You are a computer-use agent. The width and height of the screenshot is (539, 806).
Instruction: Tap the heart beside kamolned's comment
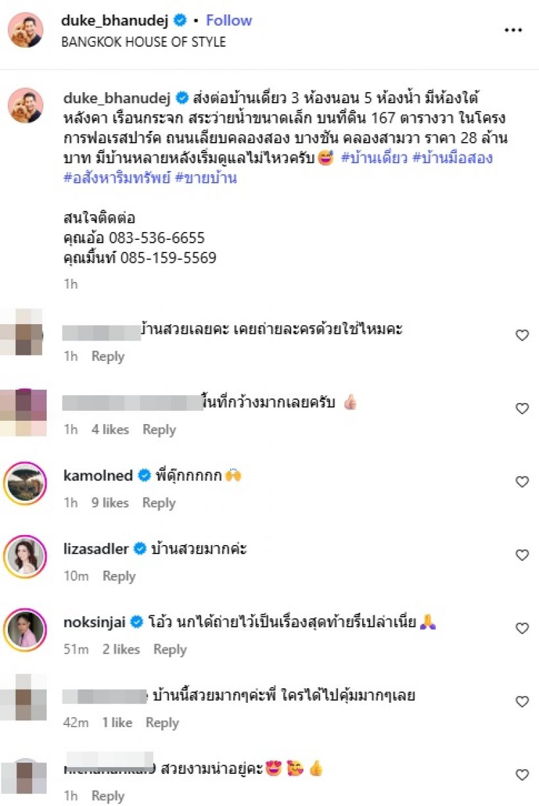(522, 482)
